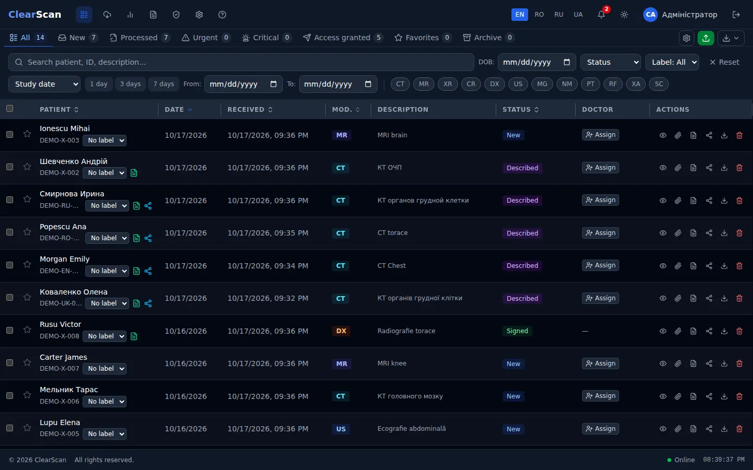Select the Lupu Elena row checkbox

tap(9, 428)
